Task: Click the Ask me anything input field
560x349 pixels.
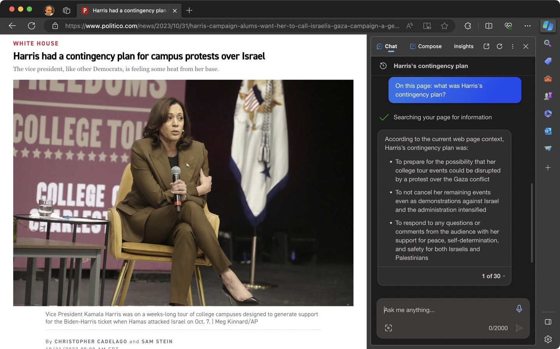Action: (445, 310)
